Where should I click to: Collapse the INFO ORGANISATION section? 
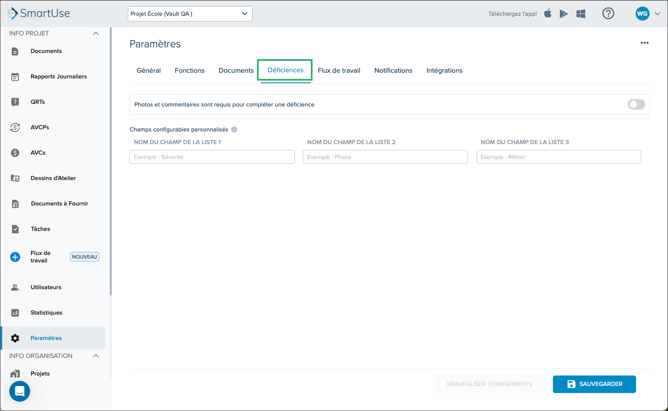point(96,356)
